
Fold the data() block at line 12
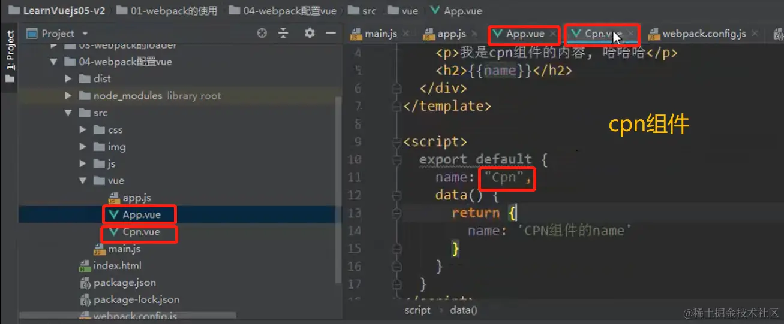click(x=396, y=195)
